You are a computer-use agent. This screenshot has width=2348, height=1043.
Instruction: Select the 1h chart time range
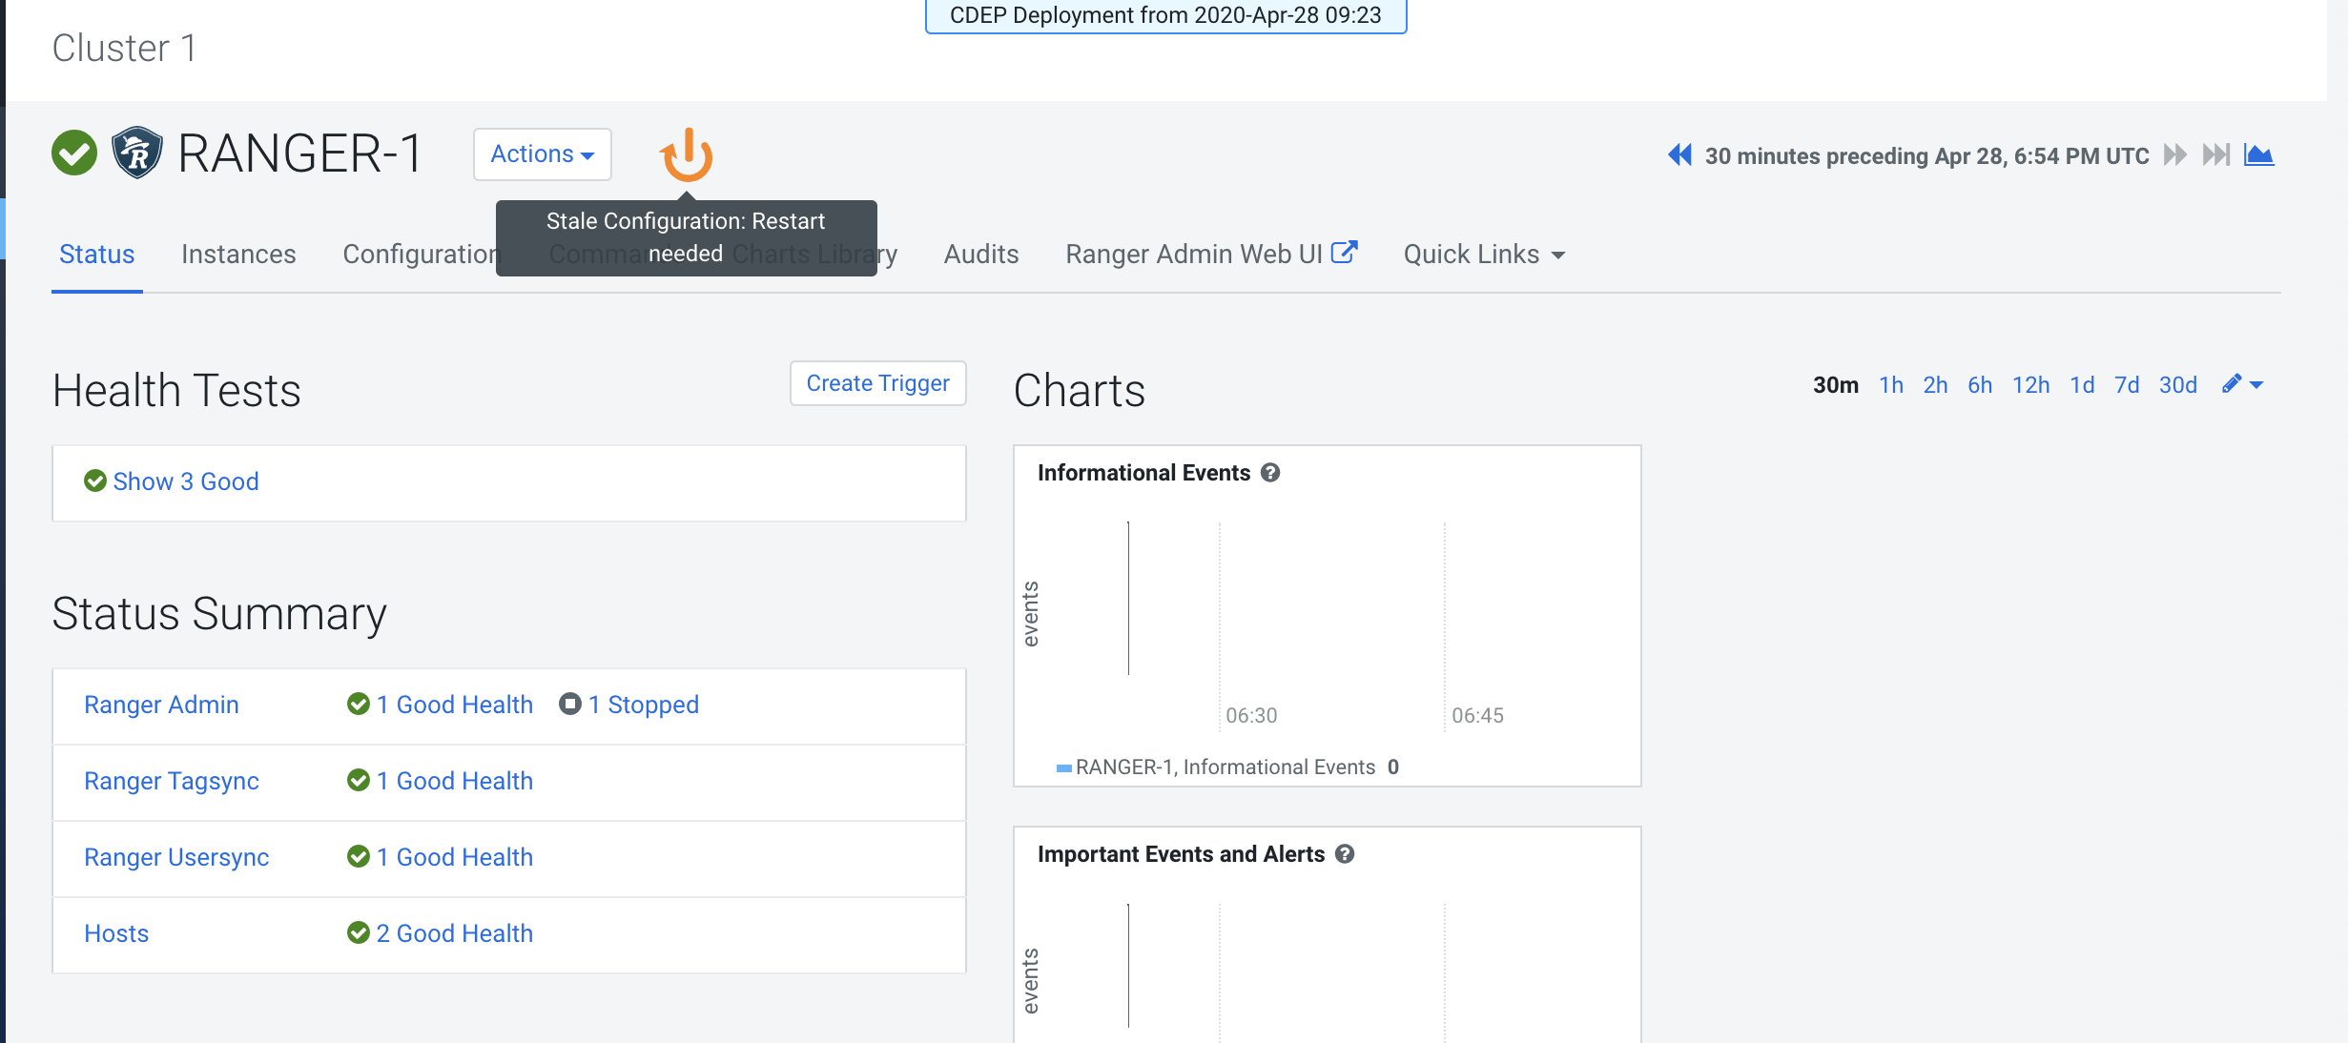[1890, 385]
